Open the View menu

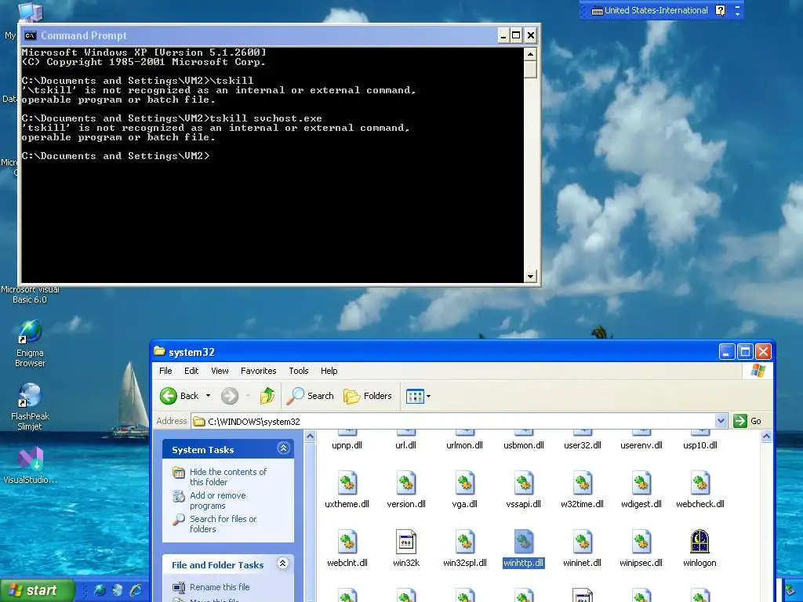220,371
